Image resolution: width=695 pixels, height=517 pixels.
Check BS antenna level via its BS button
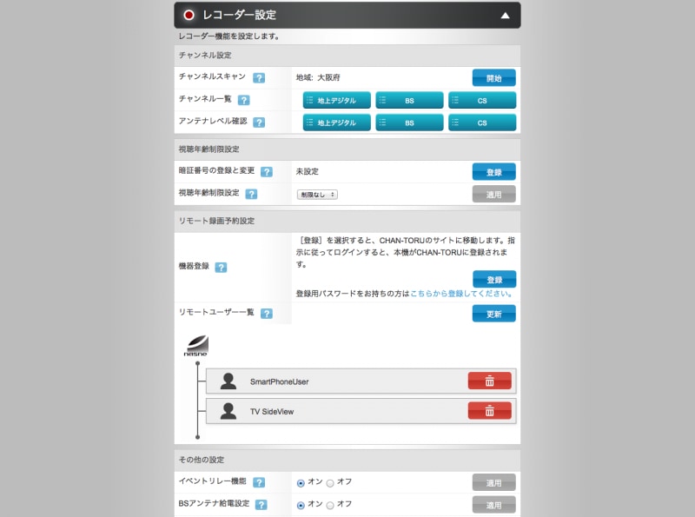[408, 123]
